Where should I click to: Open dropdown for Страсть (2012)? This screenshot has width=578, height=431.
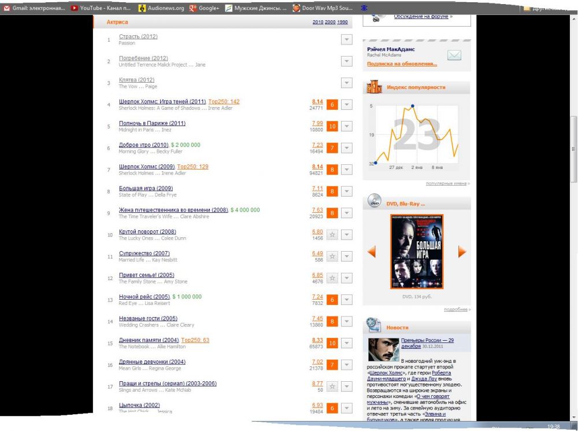[x=346, y=39]
